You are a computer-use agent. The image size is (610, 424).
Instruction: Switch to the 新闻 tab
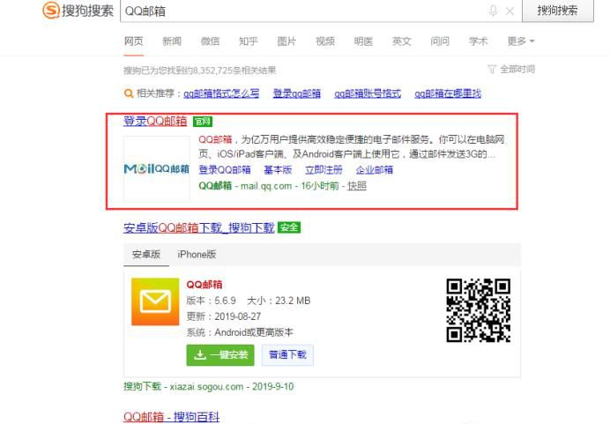click(x=172, y=41)
